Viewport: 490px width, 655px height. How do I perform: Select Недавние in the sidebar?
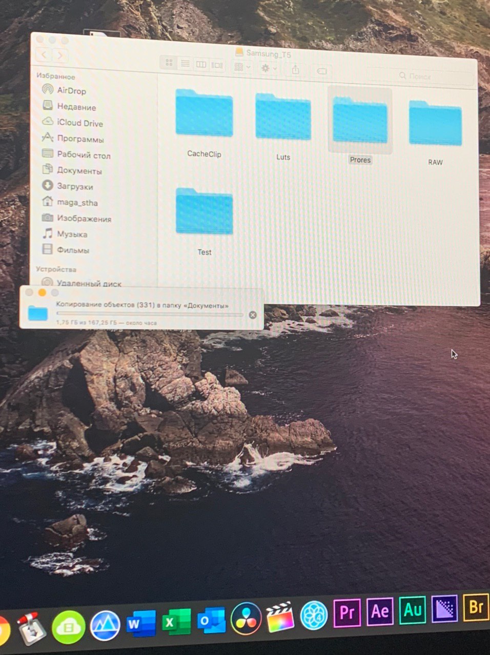click(x=69, y=106)
